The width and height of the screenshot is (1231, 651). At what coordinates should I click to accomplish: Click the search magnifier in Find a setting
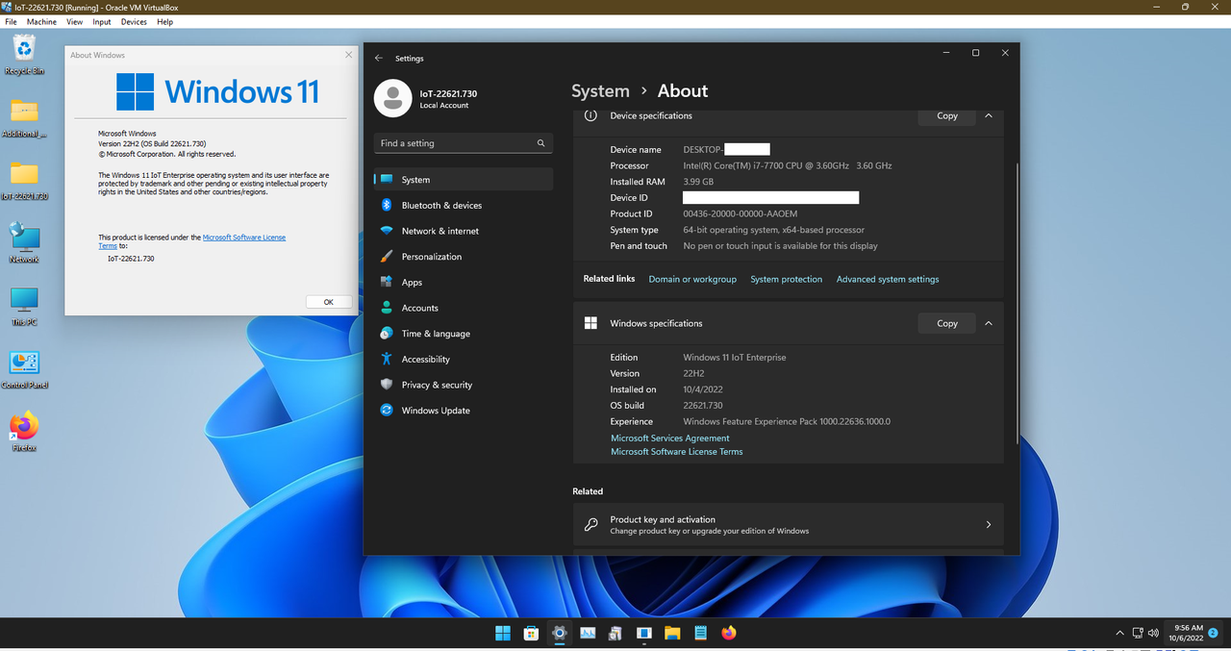(x=541, y=143)
